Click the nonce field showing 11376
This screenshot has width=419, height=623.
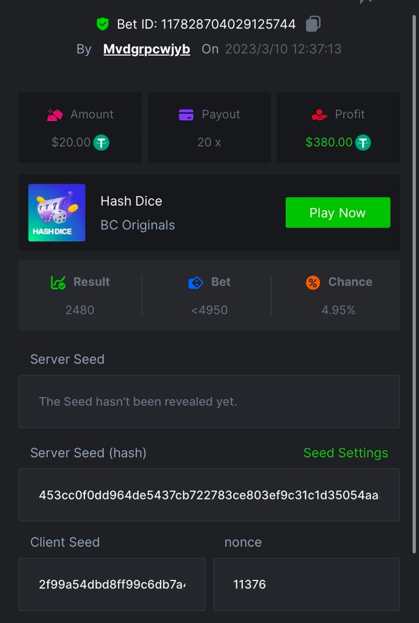tap(306, 584)
